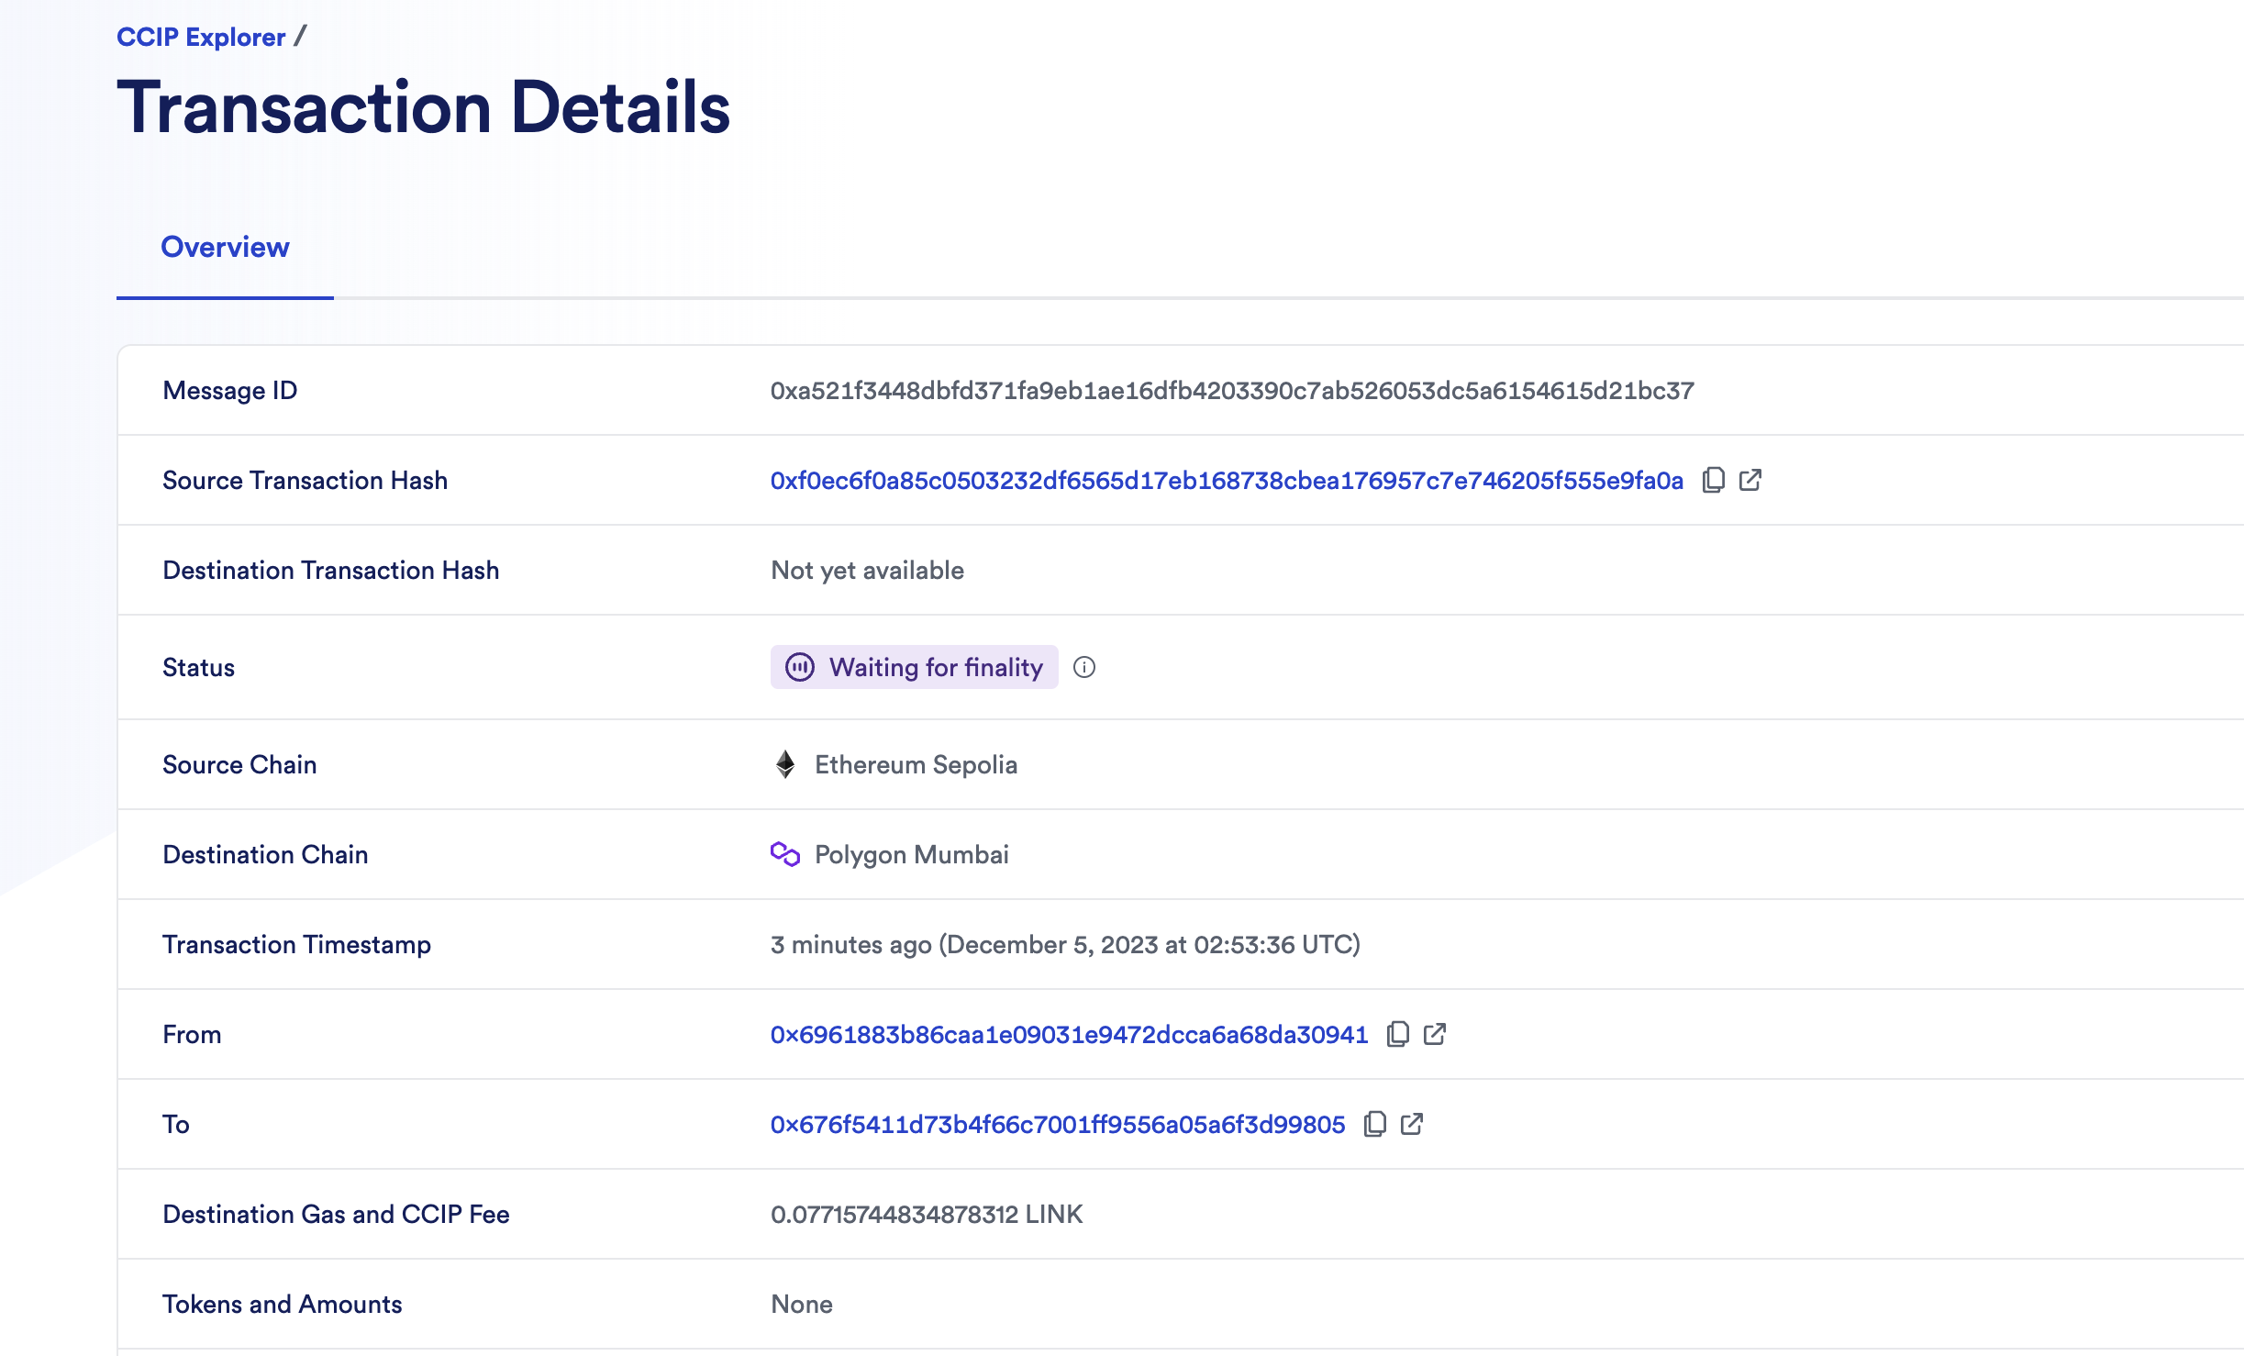Copy the To address
This screenshot has width=2244, height=1356.
[1374, 1124]
